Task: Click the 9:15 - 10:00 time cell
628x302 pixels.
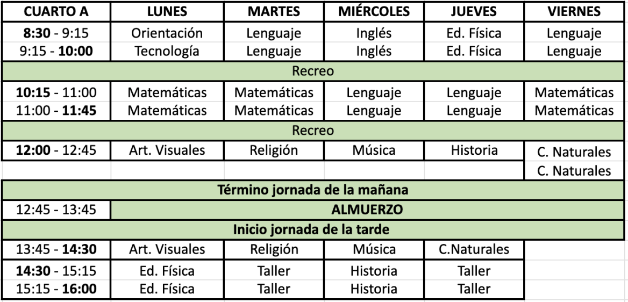Action: (x=56, y=52)
